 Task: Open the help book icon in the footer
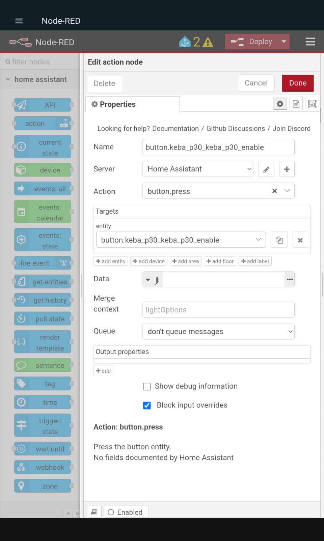click(x=94, y=512)
